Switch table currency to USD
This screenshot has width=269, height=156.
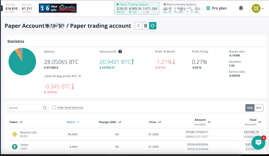click(x=250, y=108)
